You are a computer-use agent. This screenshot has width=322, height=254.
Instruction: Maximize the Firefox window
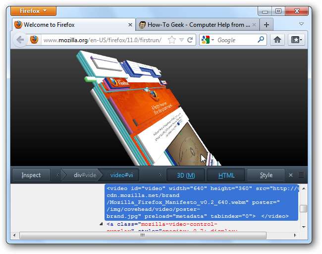click(x=278, y=11)
